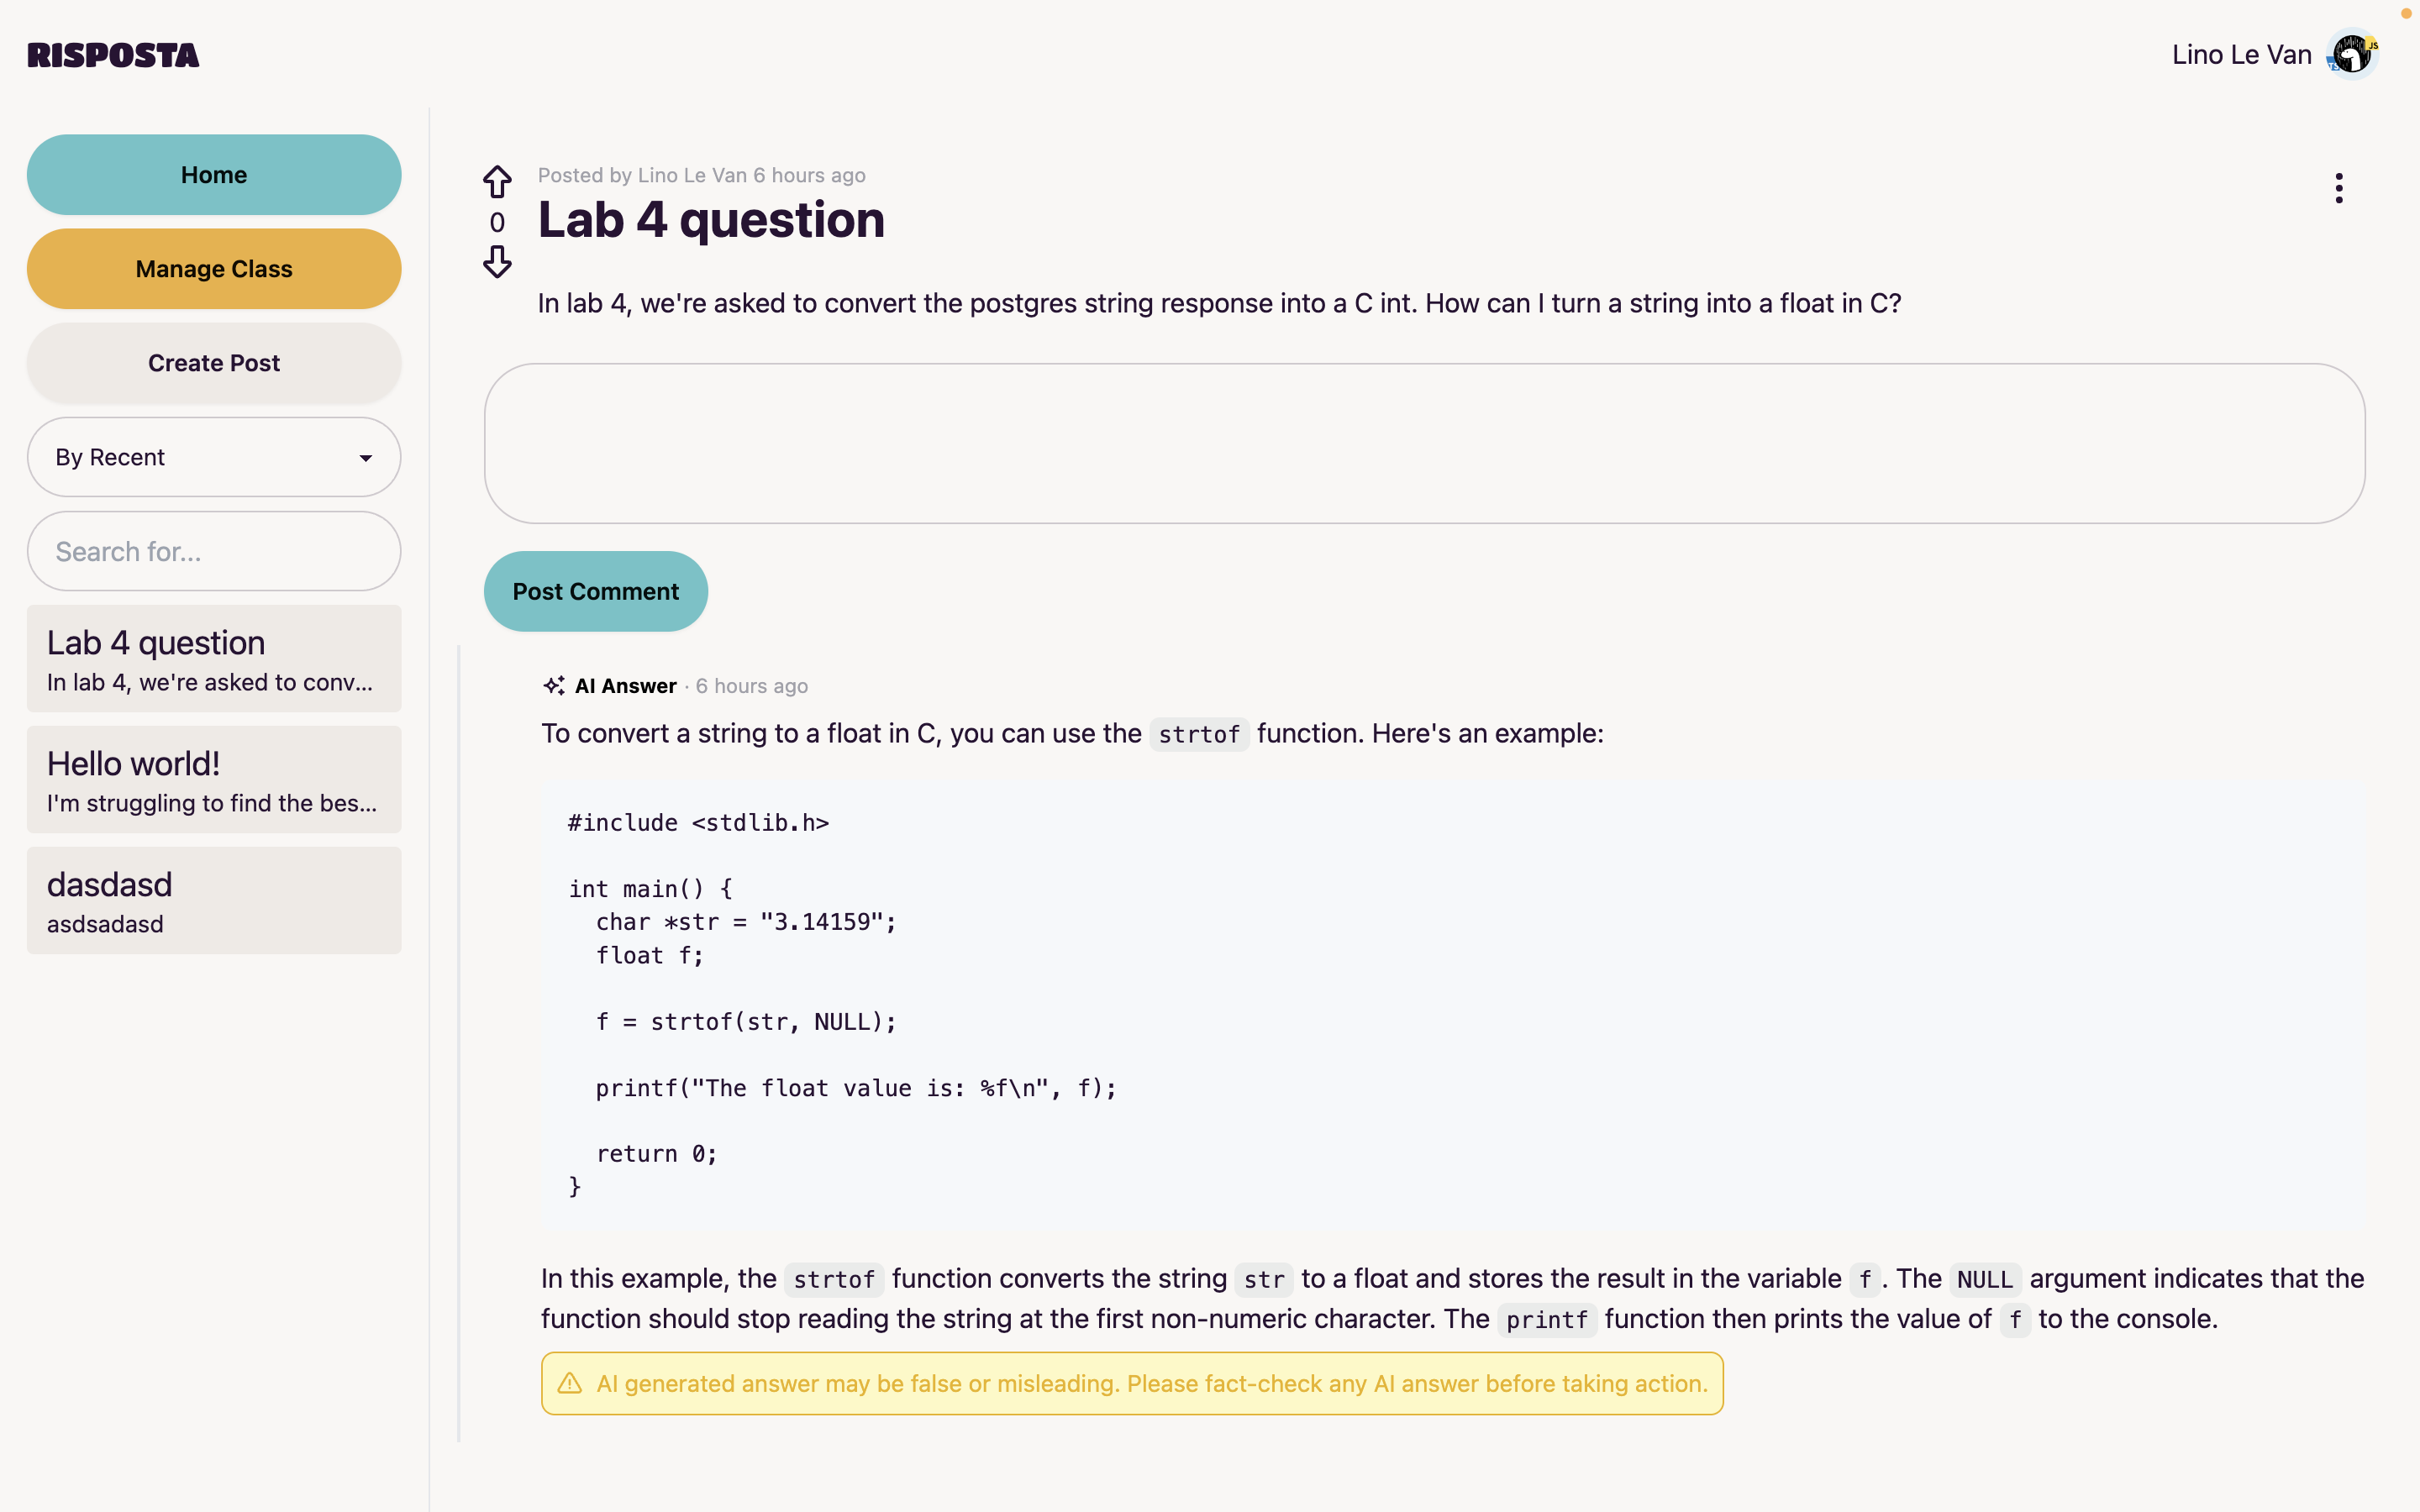
Task: Click into the comment text box
Action: tap(1424, 443)
